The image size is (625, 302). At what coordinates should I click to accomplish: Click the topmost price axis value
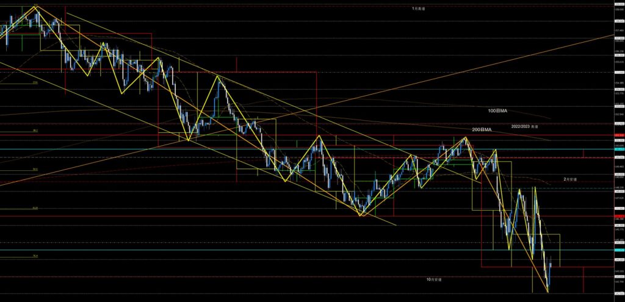coord(618,5)
